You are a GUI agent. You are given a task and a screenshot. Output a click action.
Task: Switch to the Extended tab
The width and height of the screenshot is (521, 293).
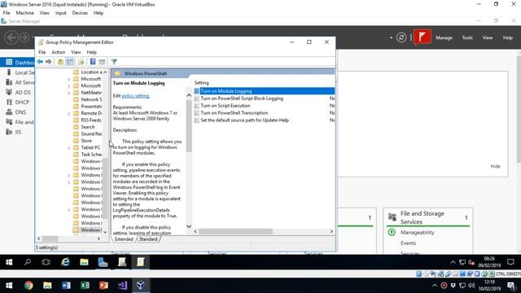pos(124,239)
